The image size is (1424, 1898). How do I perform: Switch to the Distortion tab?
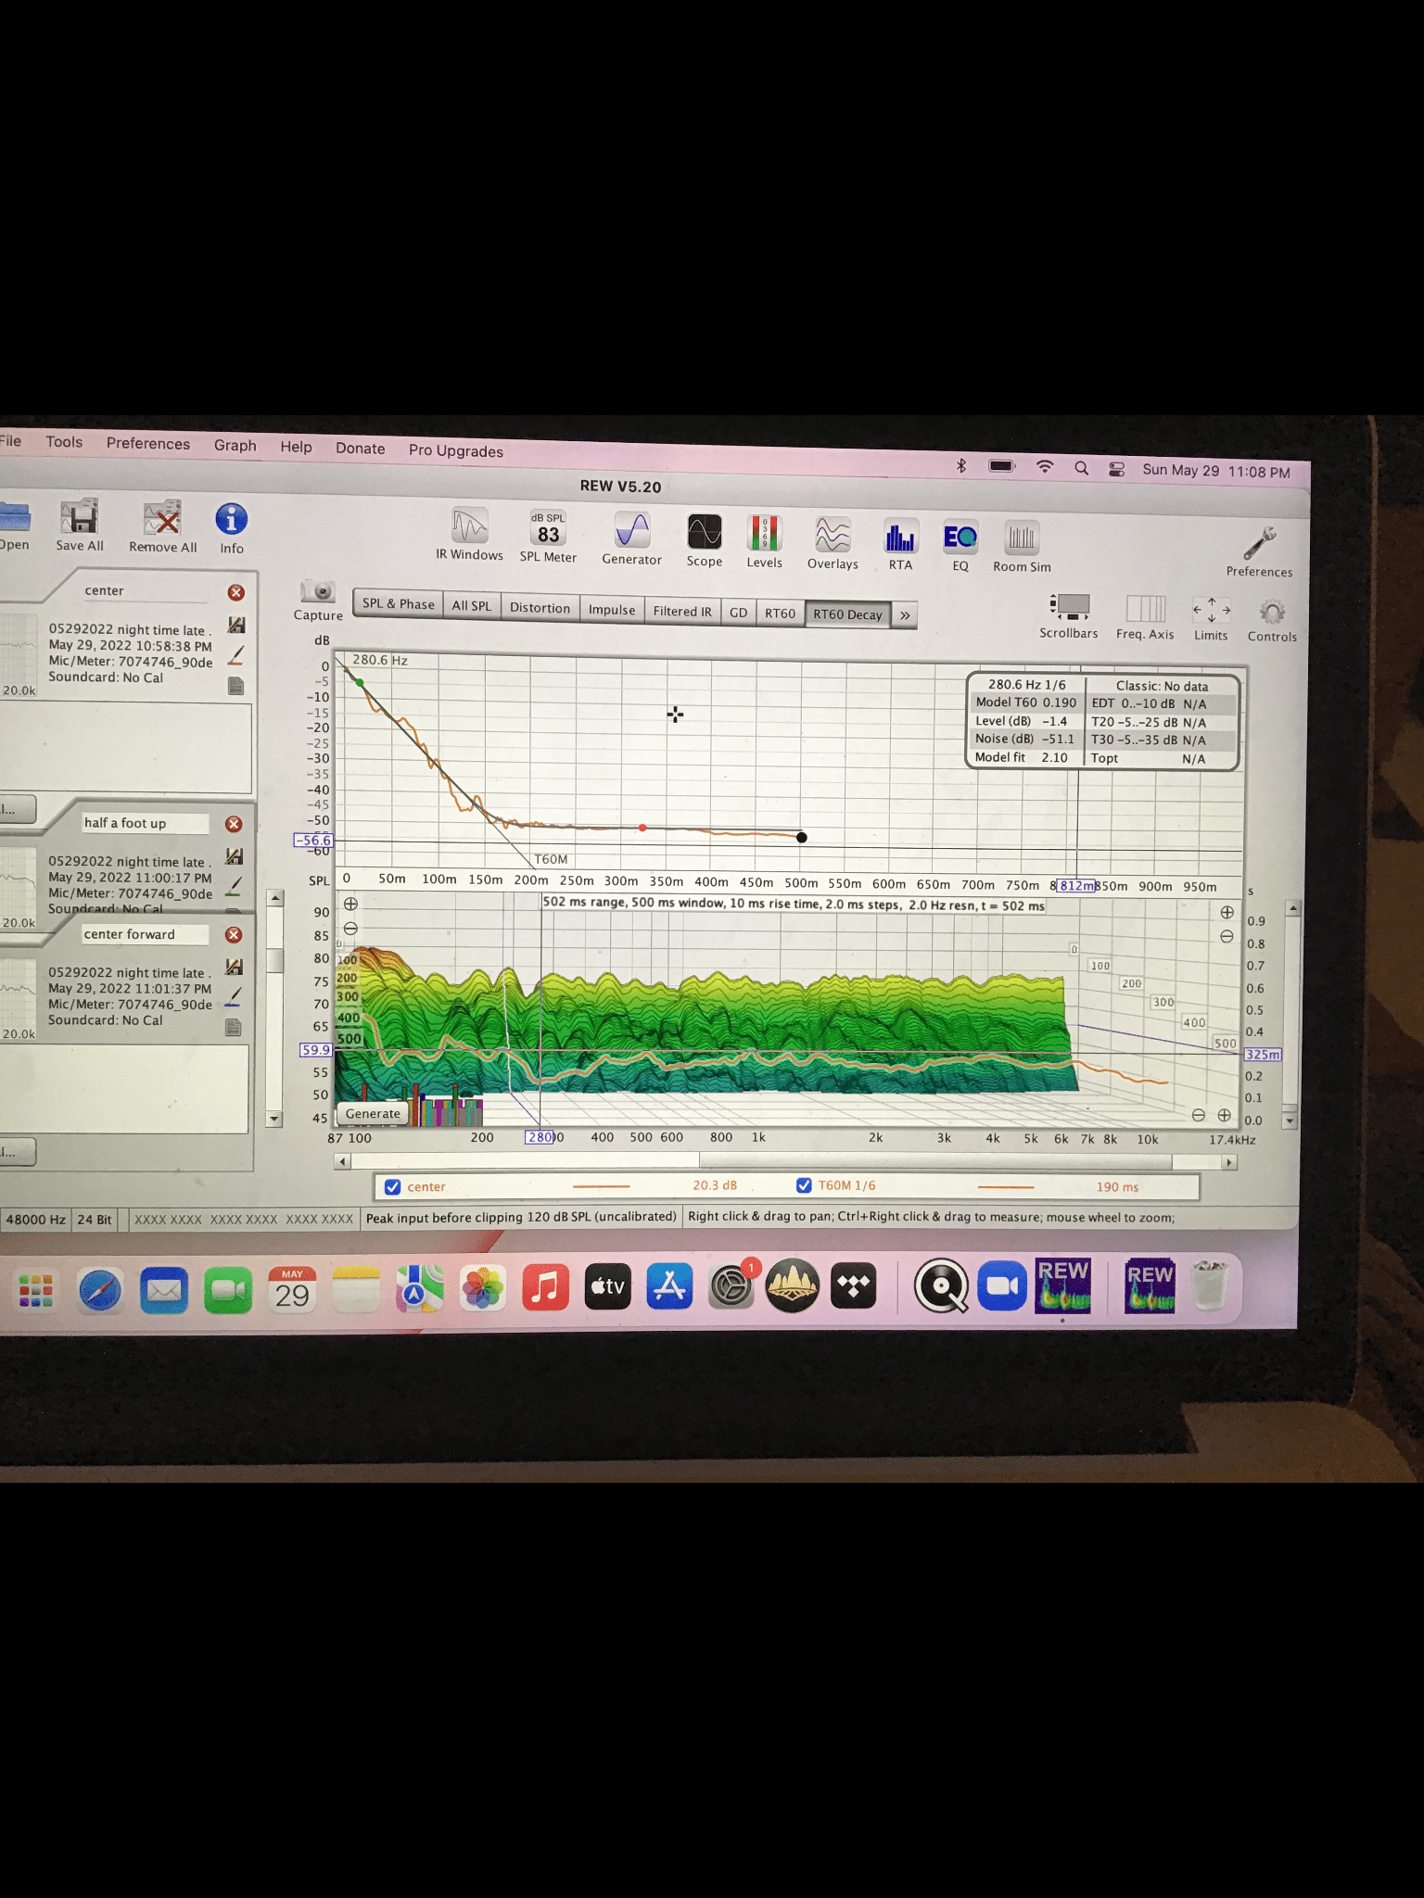(540, 608)
